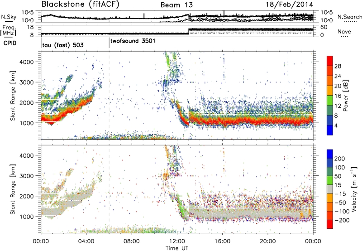Click the '1000' tick on the velocity panel axis

click(x=27, y=217)
